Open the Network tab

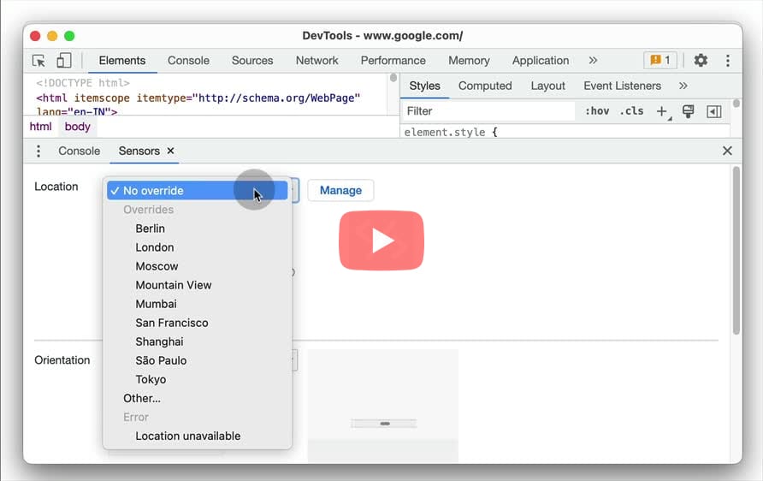coord(316,61)
